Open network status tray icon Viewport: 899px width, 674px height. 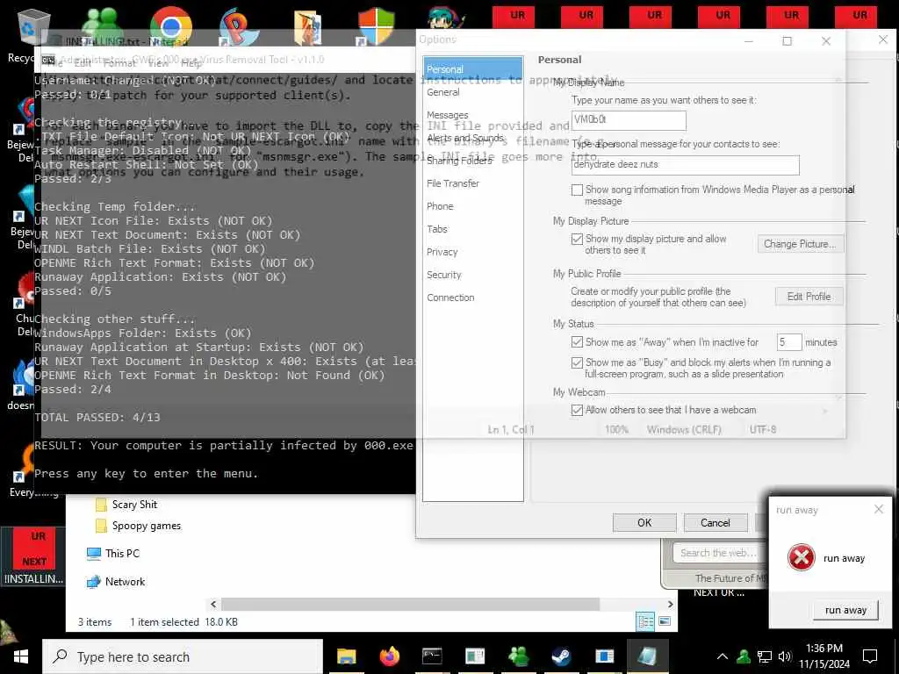[765, 656]
